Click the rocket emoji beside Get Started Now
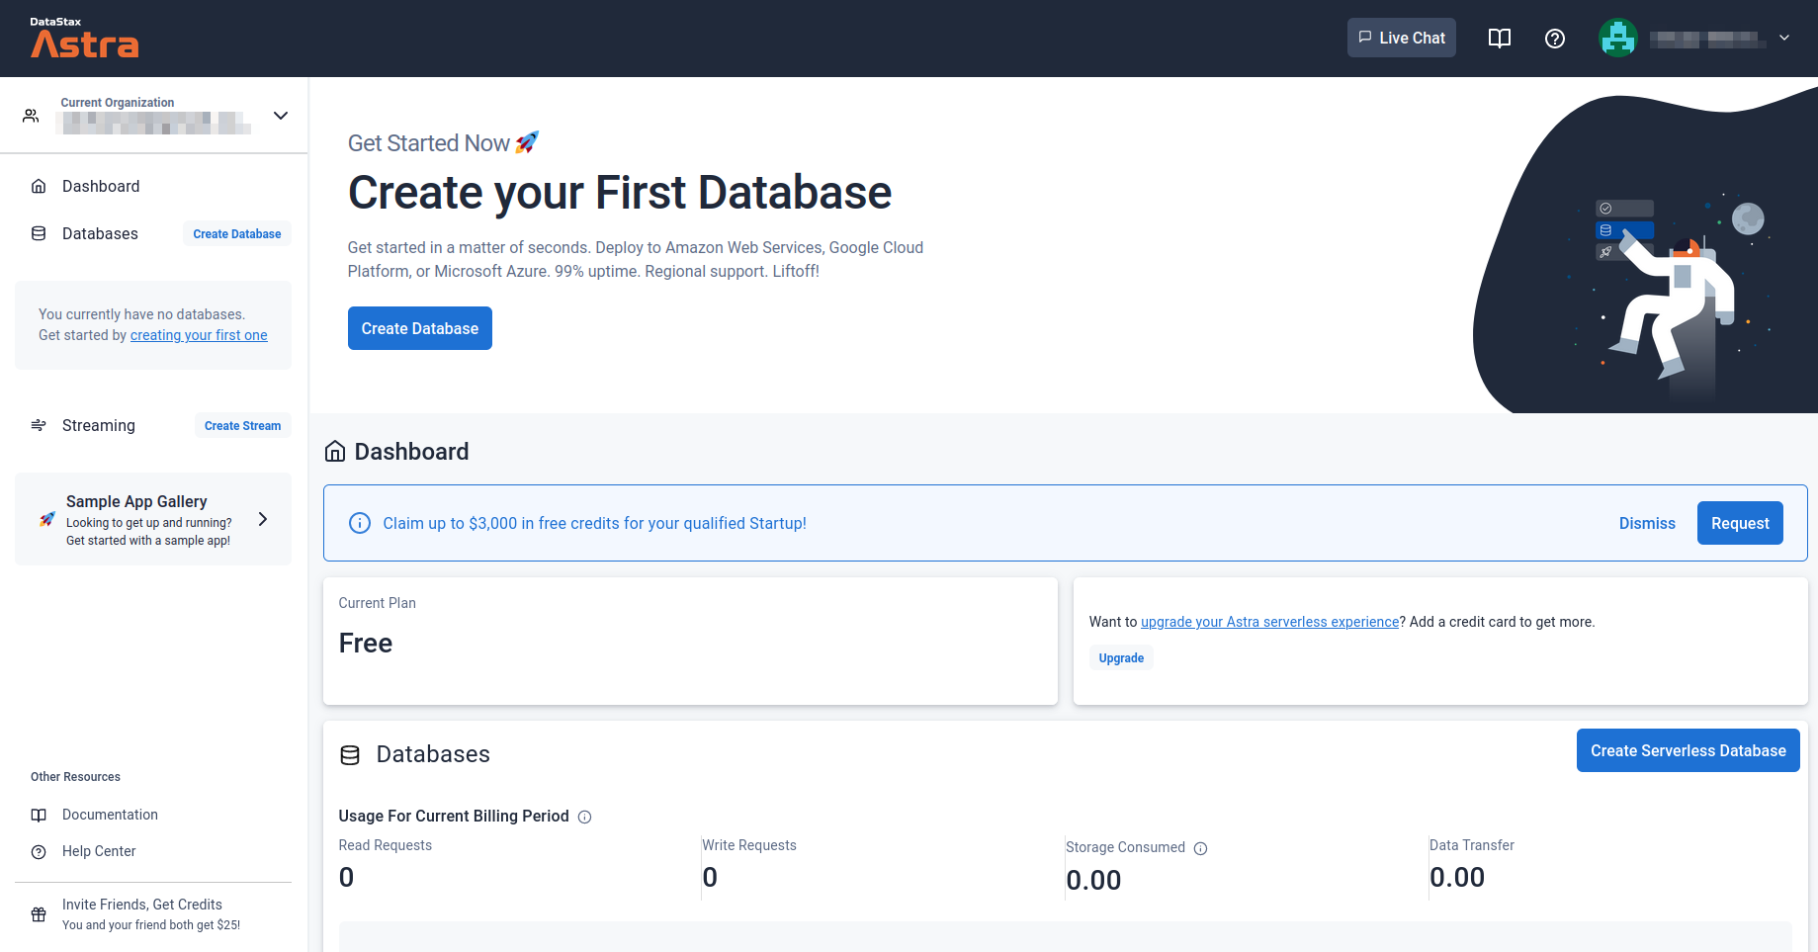Screen dimensions: 1818x952 point(528,142)
